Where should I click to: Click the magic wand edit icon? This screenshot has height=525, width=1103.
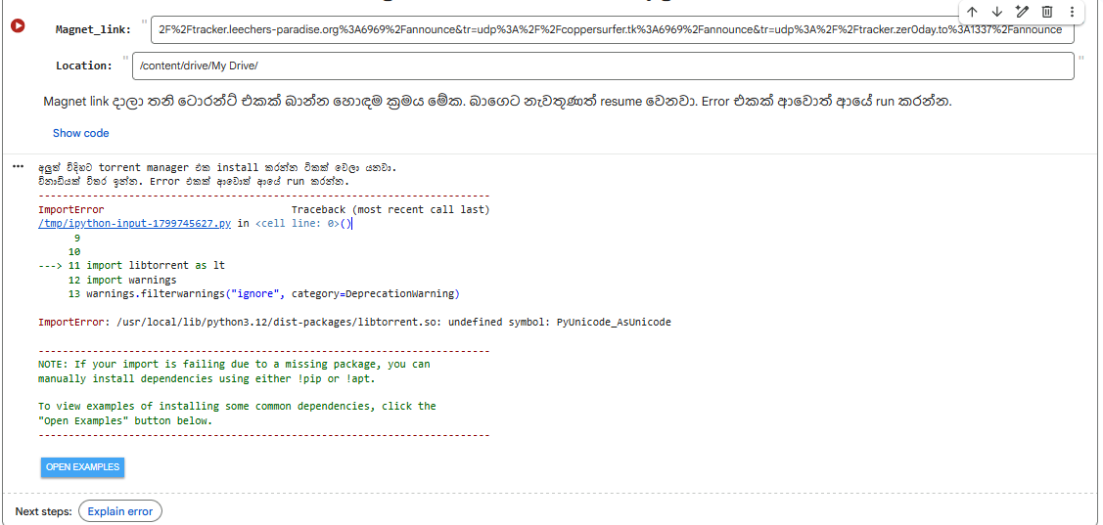click(1022, 12)
